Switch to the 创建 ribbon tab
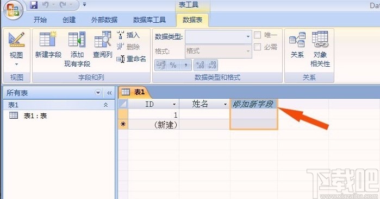The image size is (380, 199). pyautogui.click(x=69, y=20)
